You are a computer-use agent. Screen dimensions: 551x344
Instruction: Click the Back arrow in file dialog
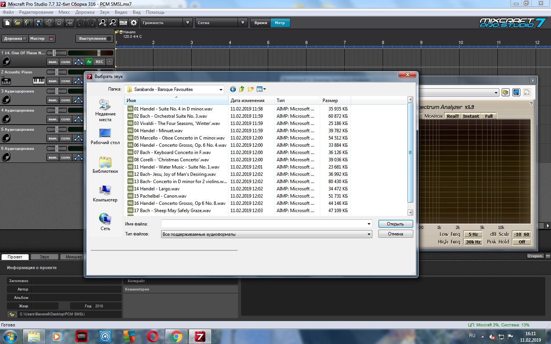coord(233,89)
